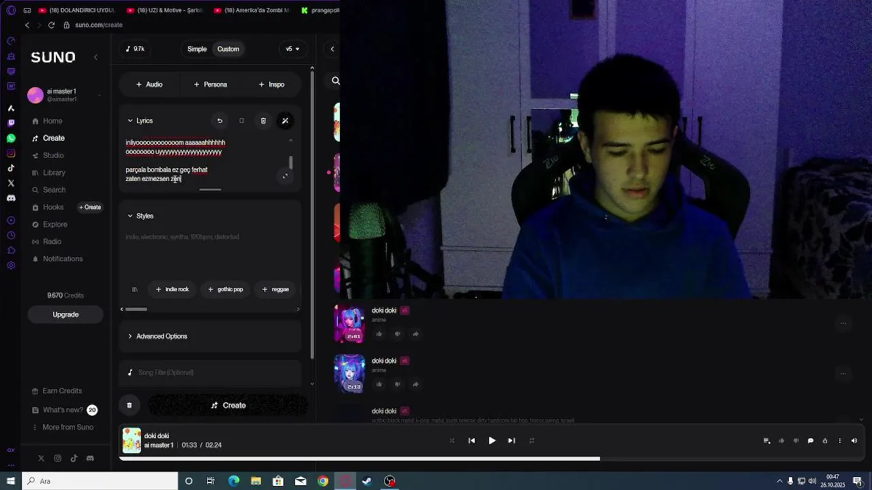
Task: Open TikTok from the browser sidebar
Action: click(11, 168)
